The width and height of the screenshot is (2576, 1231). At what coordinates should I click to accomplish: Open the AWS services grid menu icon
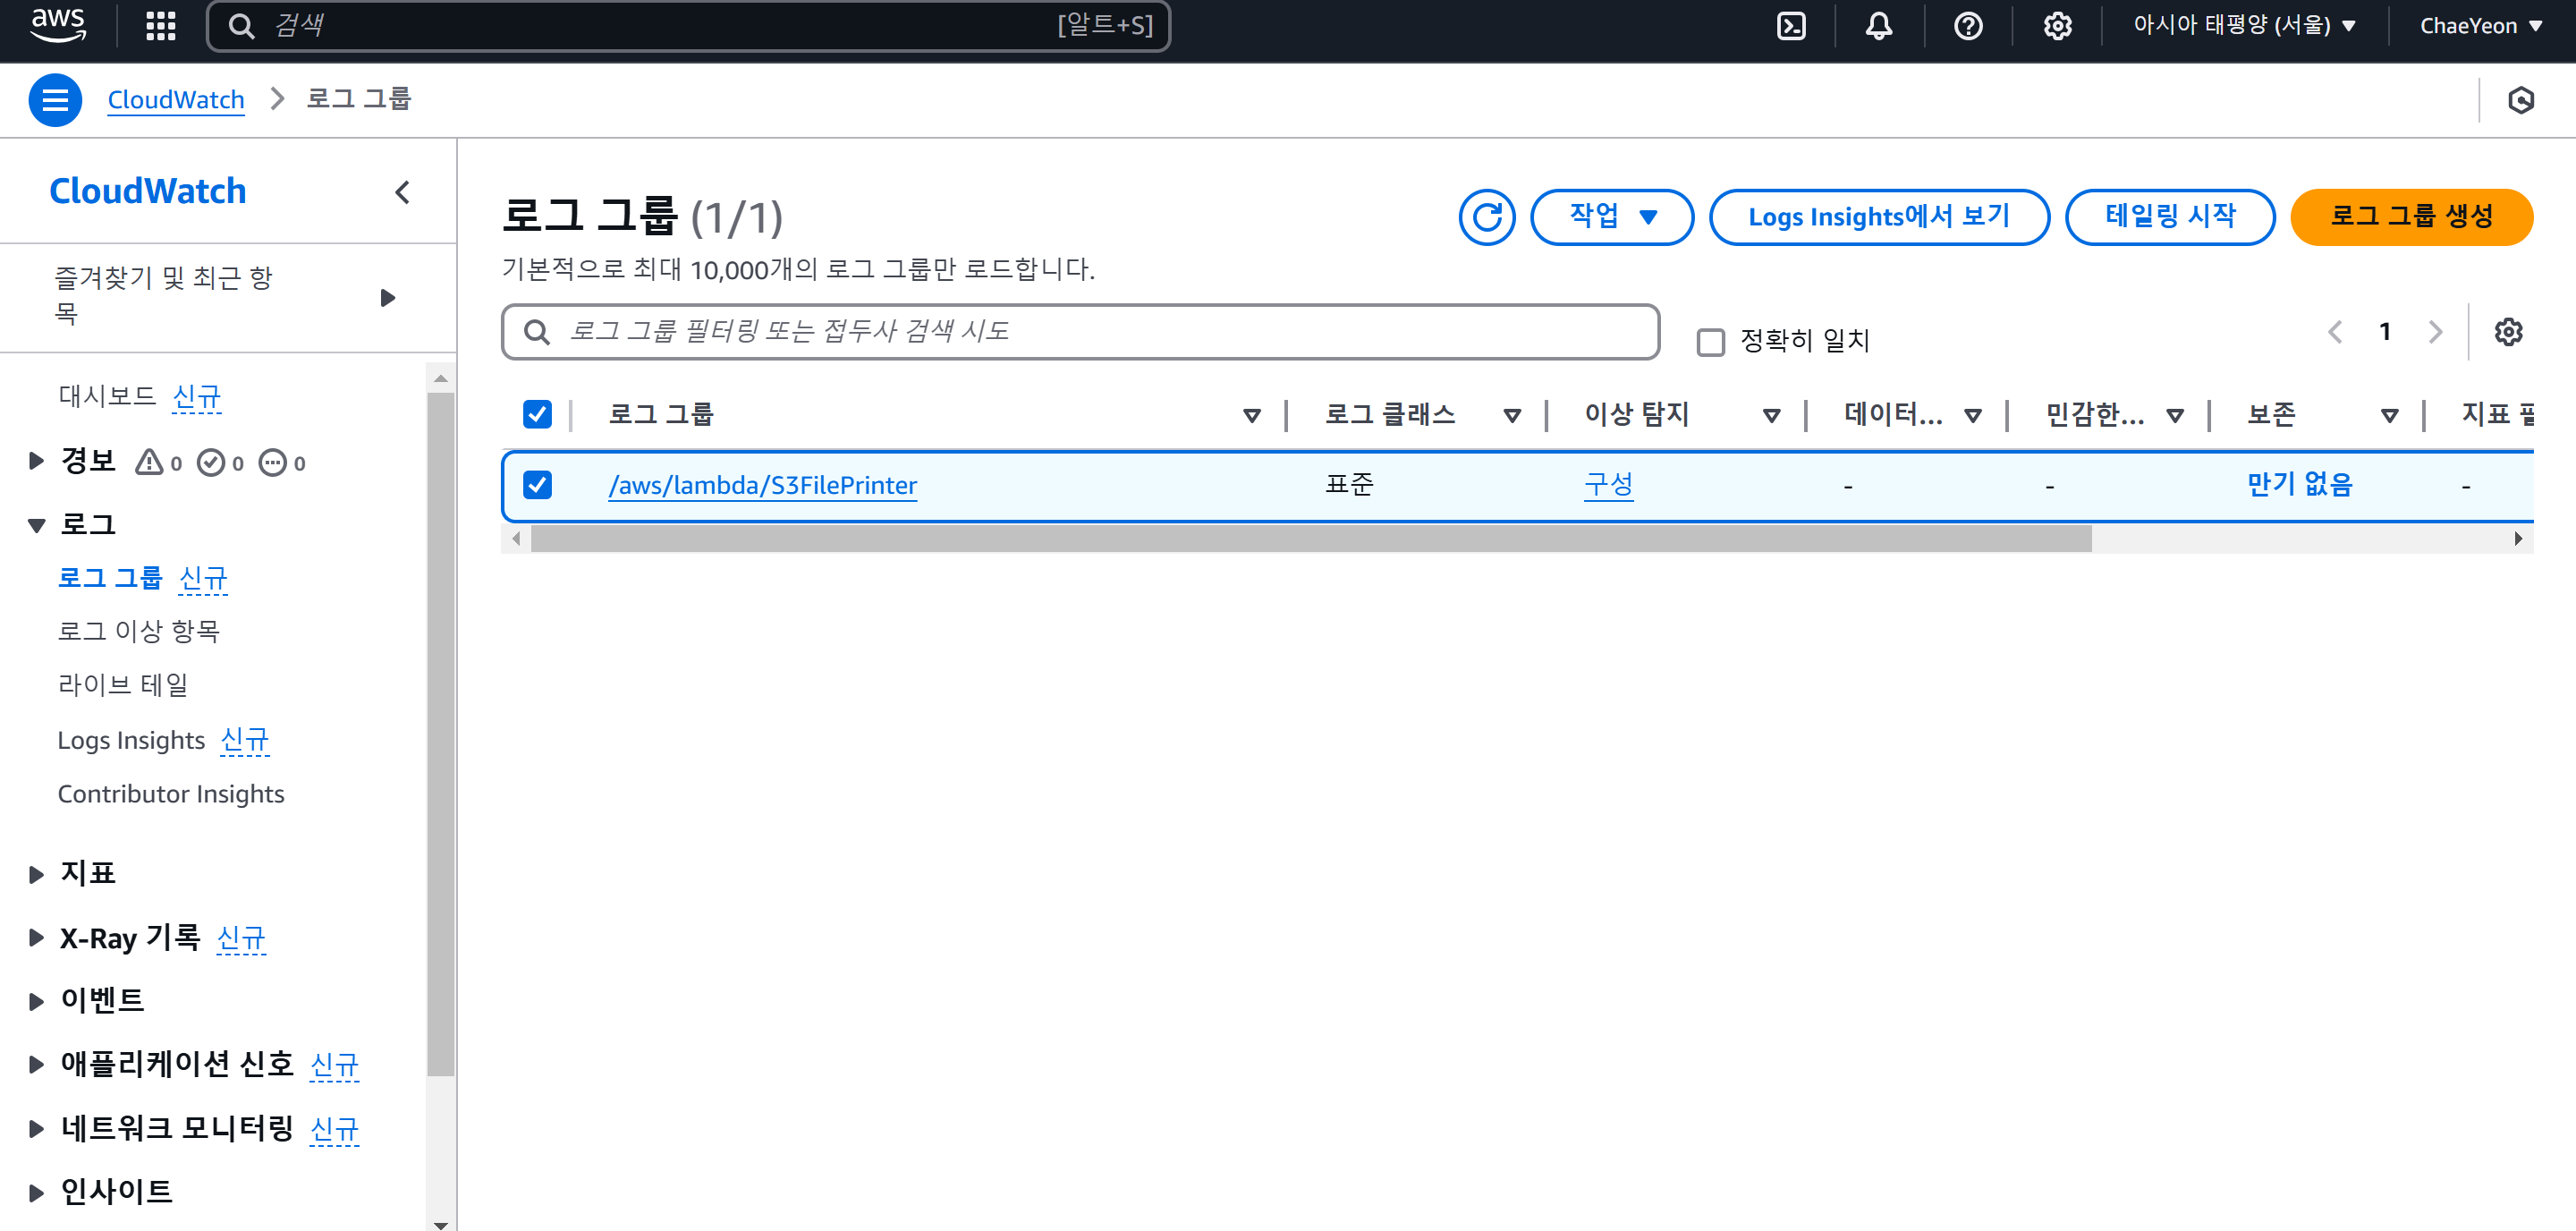[x=160, y=26]
